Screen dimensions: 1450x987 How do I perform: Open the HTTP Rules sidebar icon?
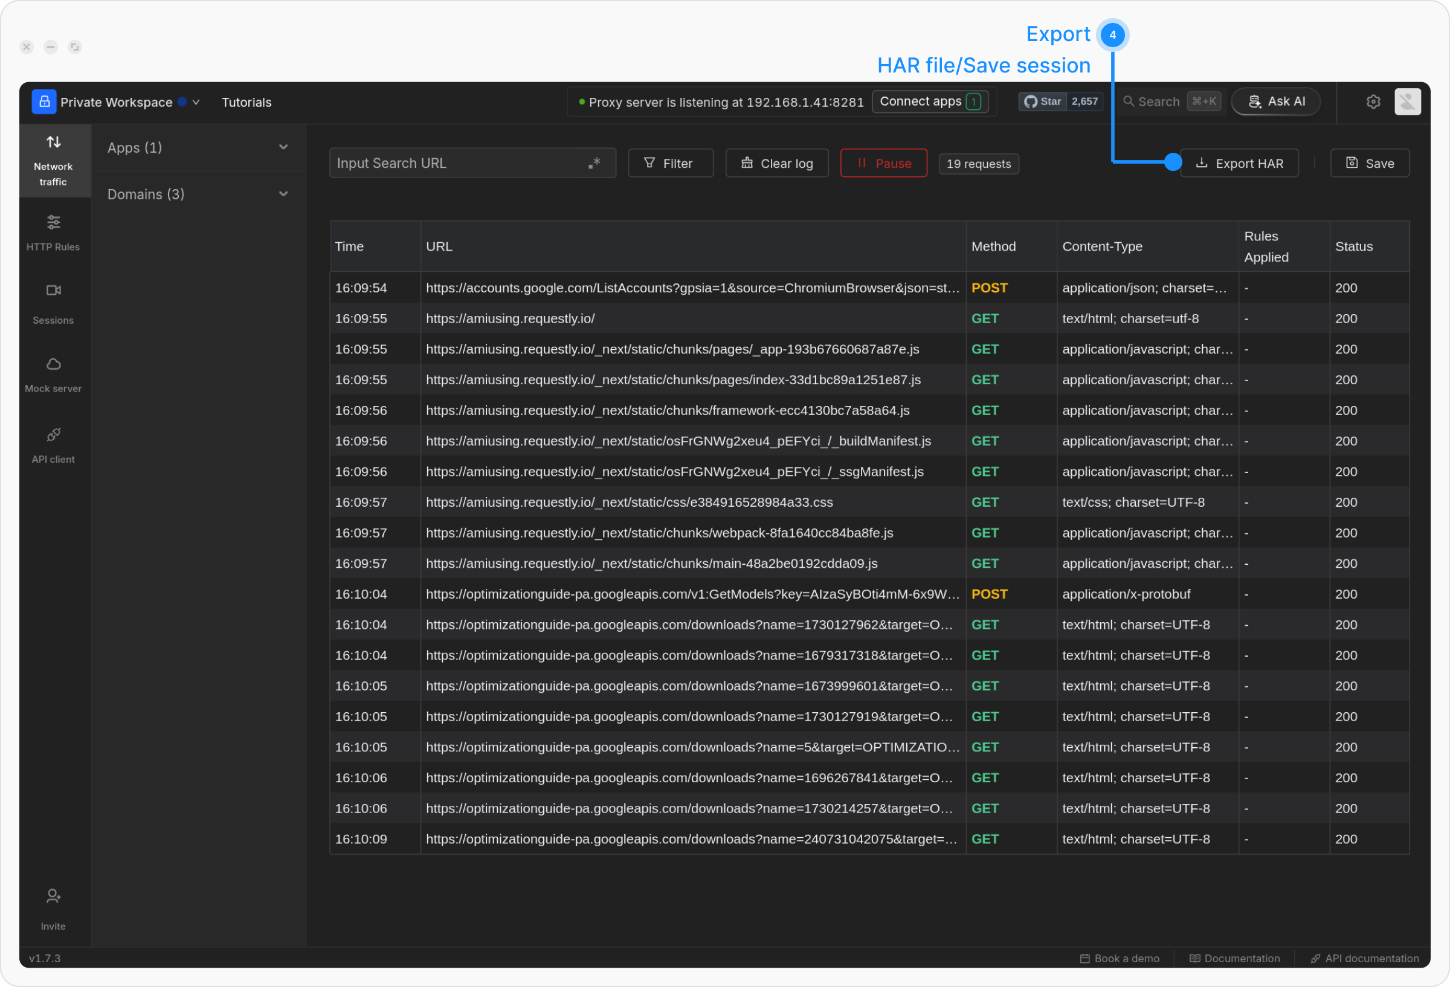click(54, 223)
